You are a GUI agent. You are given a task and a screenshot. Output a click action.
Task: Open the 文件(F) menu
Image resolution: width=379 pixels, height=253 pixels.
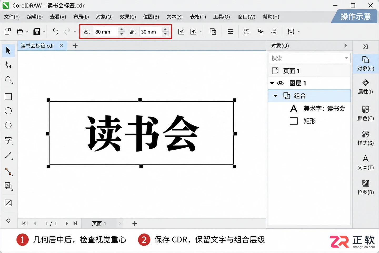coord(12,17)
